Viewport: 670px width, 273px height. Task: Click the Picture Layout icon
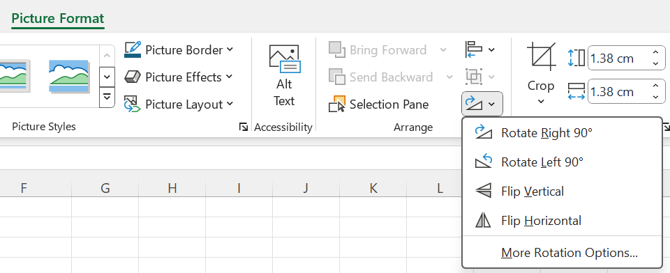click(133, 104)
